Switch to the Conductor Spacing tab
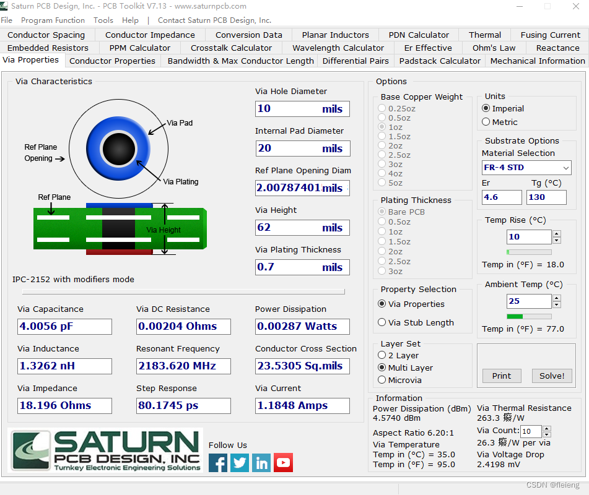 46,35
